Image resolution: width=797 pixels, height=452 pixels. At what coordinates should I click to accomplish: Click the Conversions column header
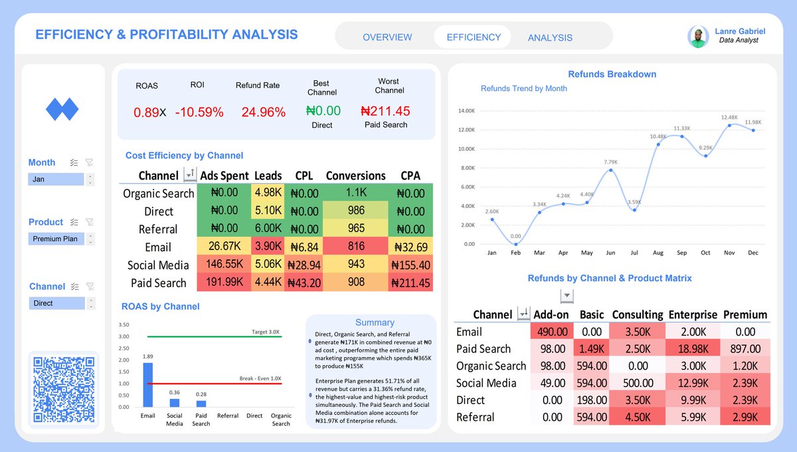coord(356,175)
